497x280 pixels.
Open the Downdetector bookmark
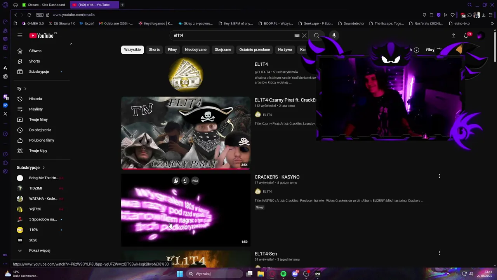click(351, 23)
